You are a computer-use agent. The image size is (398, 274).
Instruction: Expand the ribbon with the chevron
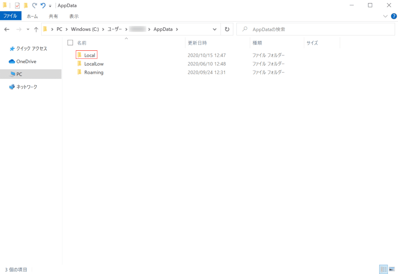385,16
